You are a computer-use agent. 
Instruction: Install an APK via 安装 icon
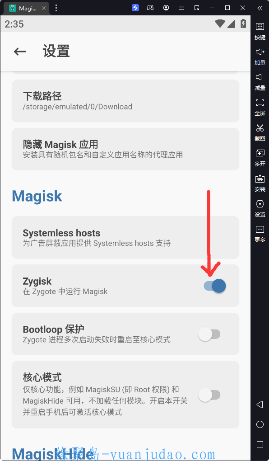(x=260, y=183)
